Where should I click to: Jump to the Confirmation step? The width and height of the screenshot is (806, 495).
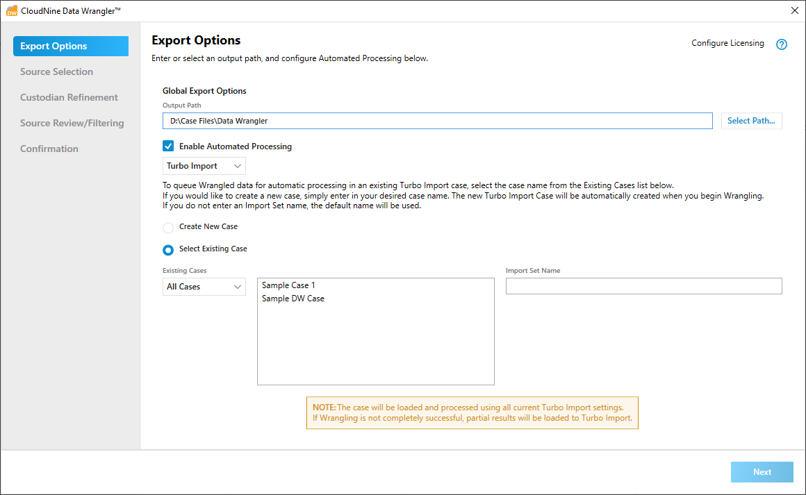pos(49,149)
